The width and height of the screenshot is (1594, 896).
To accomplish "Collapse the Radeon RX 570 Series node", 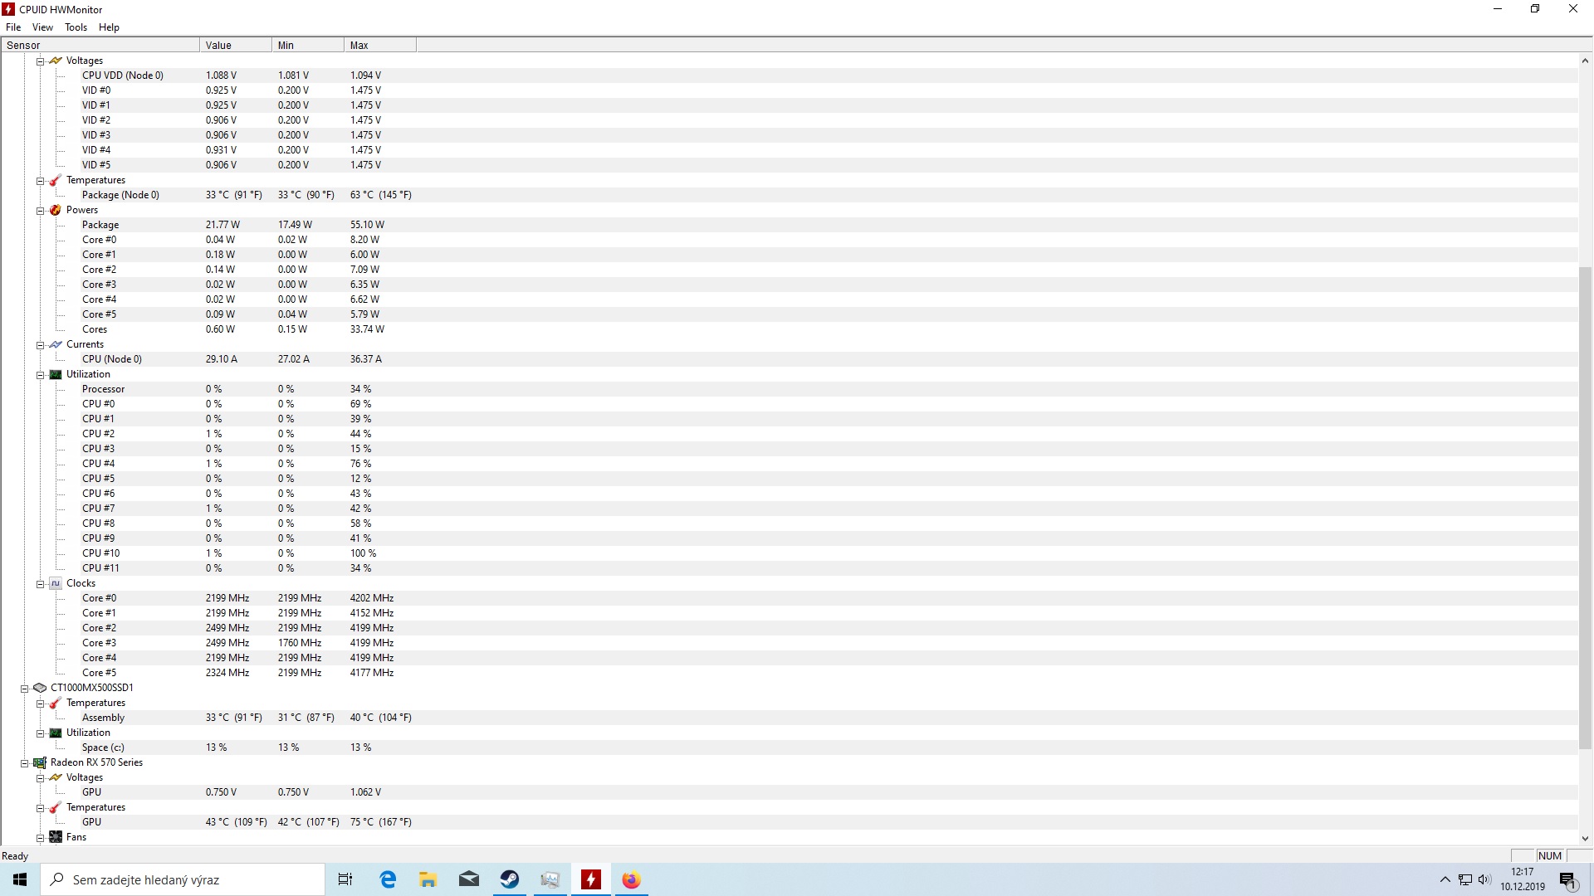I will click(x=25, y=763).
